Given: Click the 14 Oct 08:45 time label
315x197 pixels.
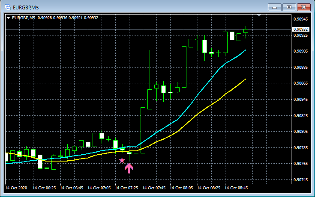Looking at the screenshot, I should click(x=236, y=188).
